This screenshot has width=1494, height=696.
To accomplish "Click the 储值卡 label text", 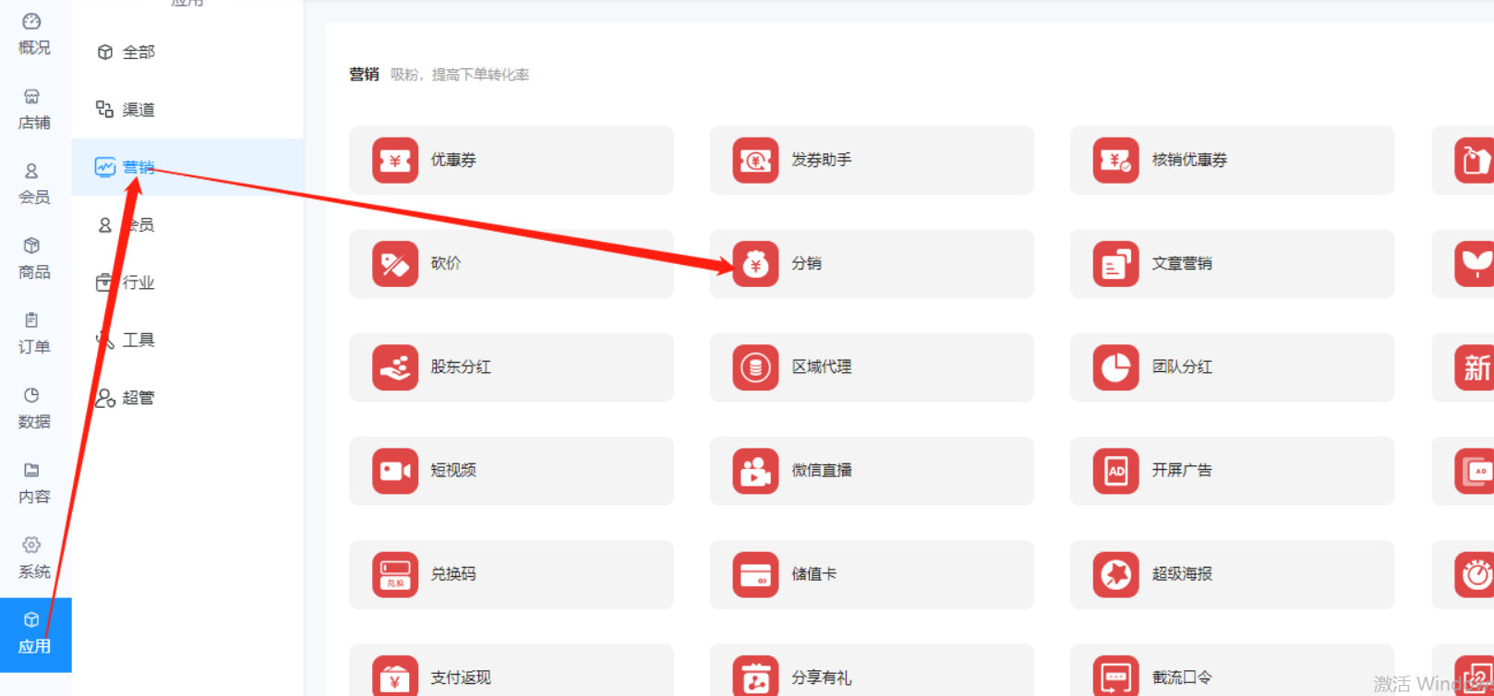I will point(813,574).
